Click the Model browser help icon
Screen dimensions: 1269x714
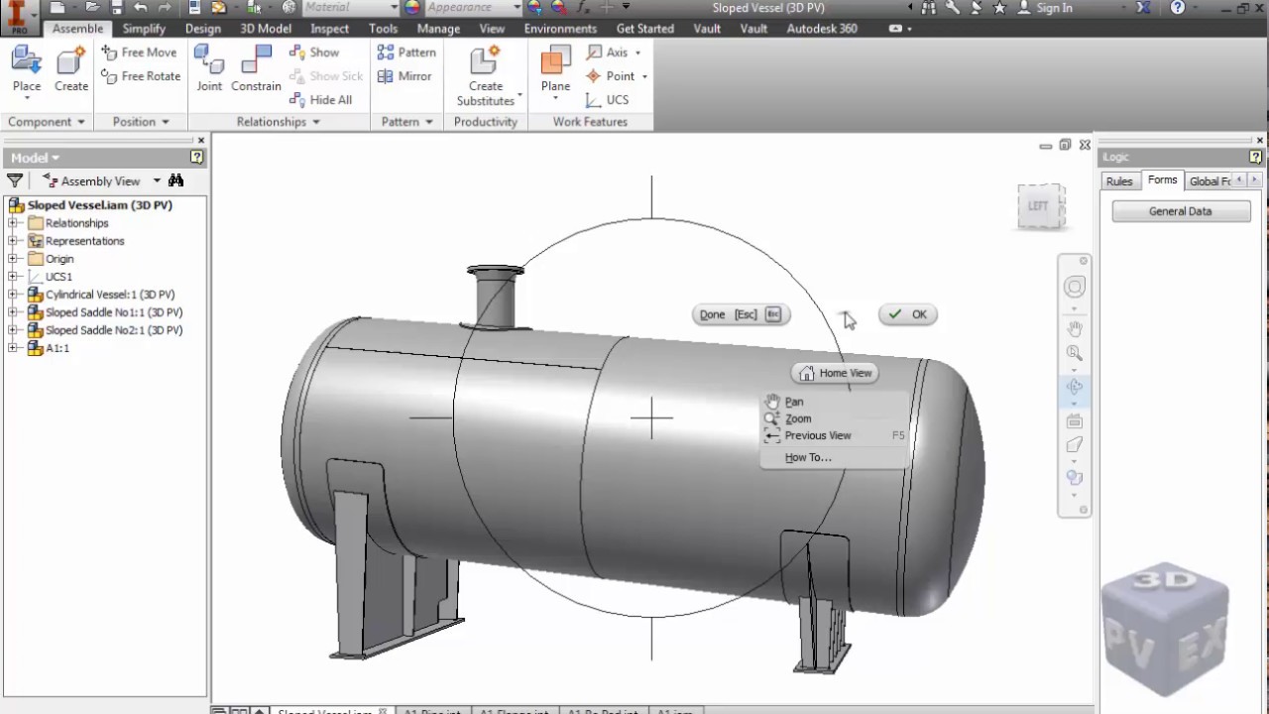pos(197,158)
